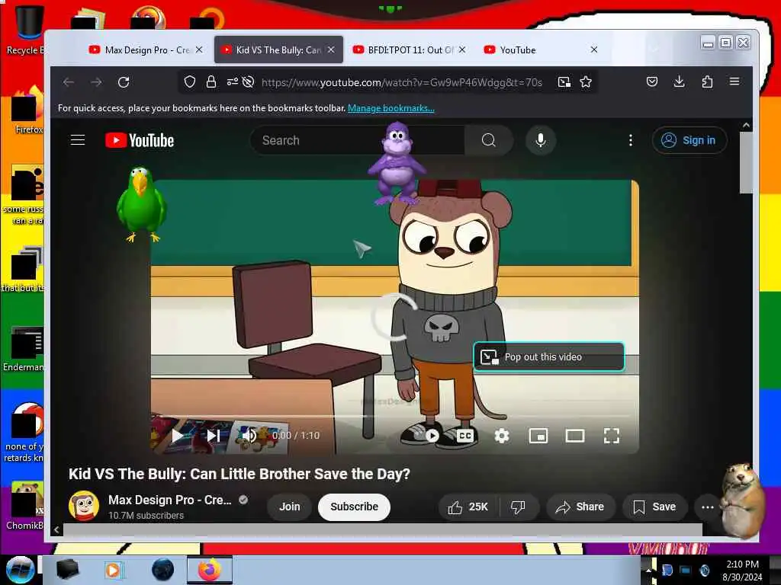
Task: Close the Max Design Pro tab
Action: [x=199, y=50]
